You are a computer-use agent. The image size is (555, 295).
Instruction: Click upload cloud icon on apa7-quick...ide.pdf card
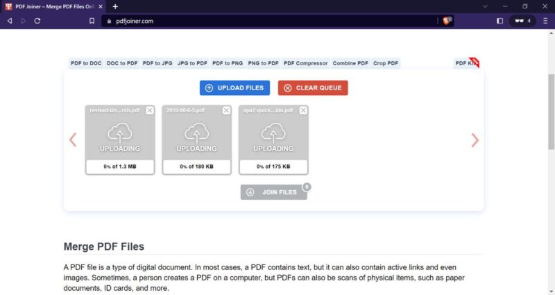point(273,133)
